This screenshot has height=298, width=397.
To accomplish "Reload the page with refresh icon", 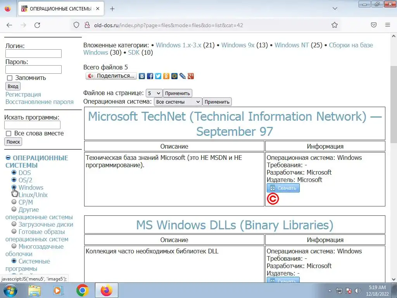I will coord(37,25).
